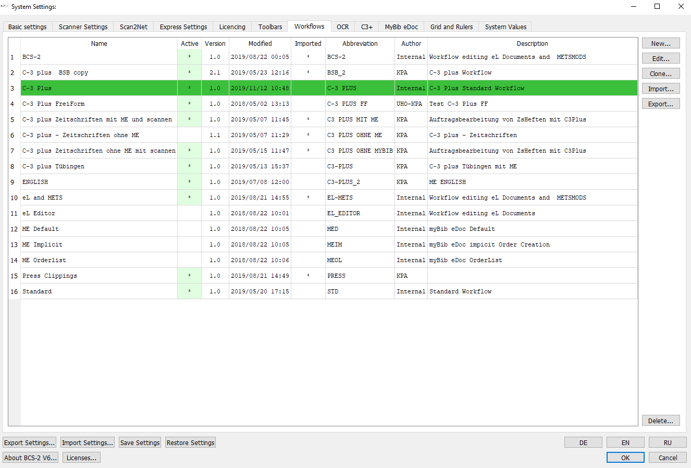Click the Save Settings button
The height and width of the screenshot is (468, 691).
coord(140,442)
